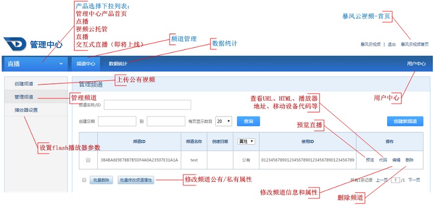Click the channel name cell test
The height and width of the screenshot is (205, 435).
194,160
